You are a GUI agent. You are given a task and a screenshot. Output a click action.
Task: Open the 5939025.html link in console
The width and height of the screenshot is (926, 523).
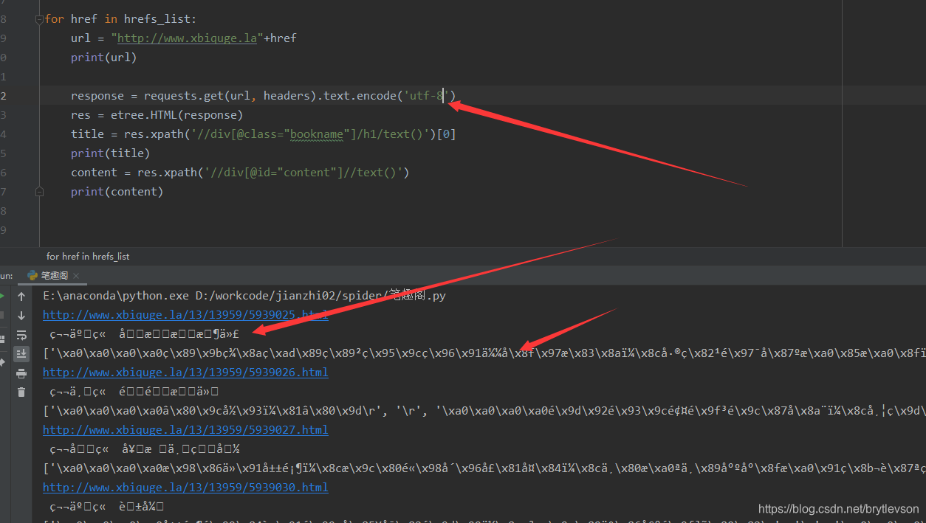[185, 315]
